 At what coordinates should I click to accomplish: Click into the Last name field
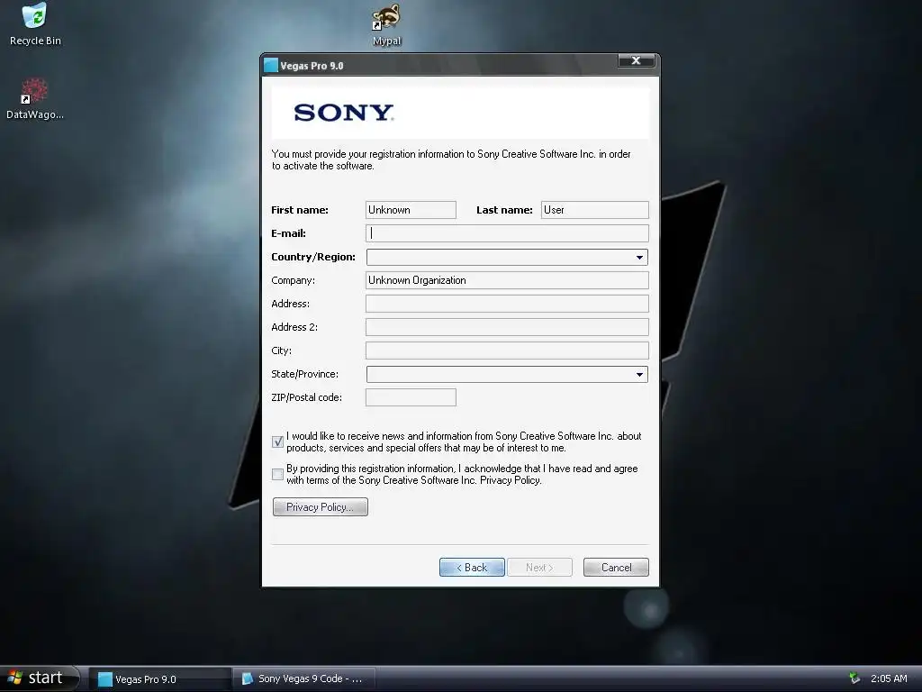coord(594,210)
